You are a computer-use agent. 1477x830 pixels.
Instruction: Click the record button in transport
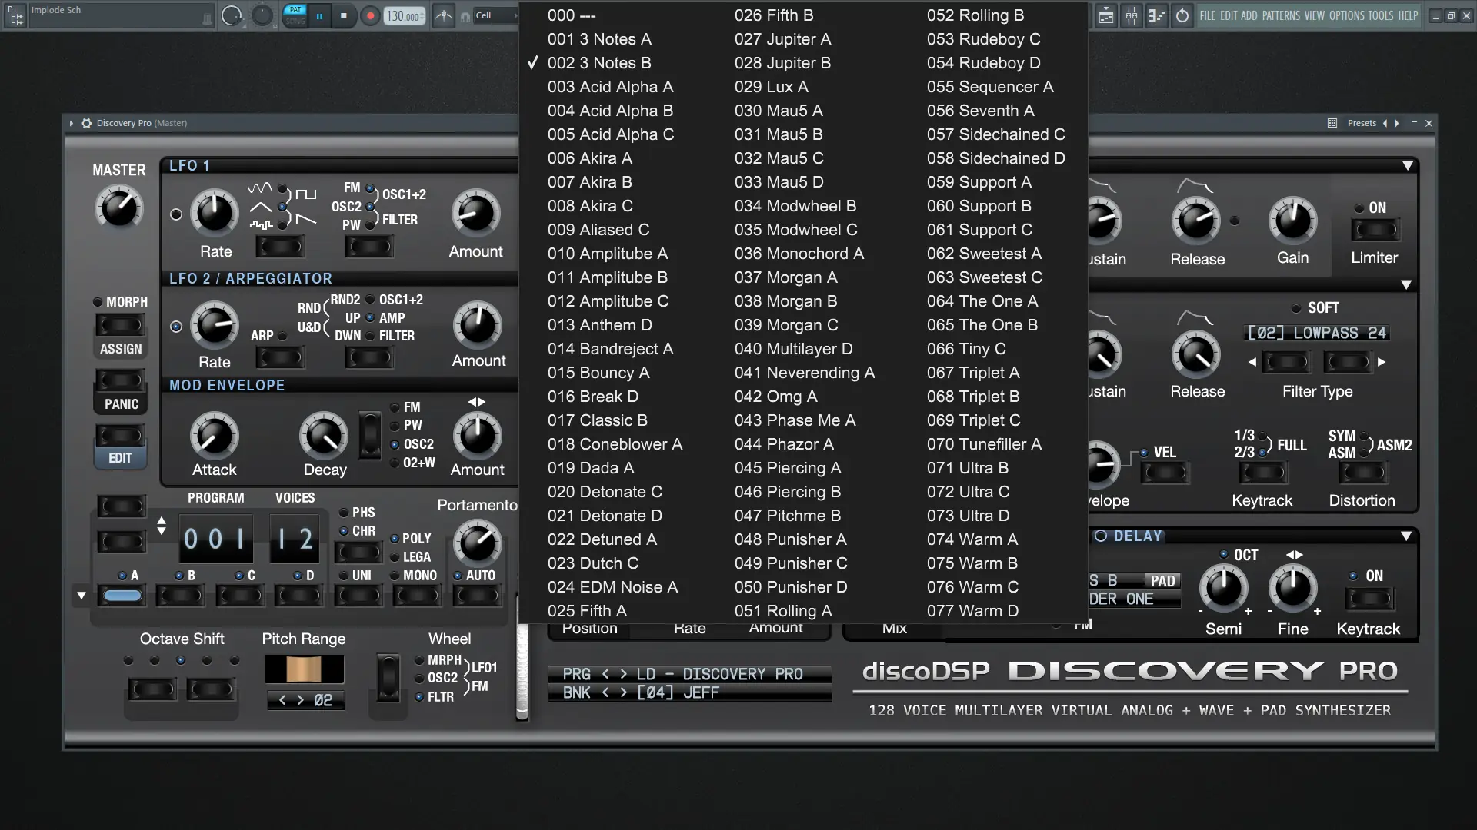click(370, 15)
